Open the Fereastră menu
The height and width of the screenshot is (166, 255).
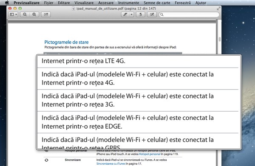coord(183,3)
